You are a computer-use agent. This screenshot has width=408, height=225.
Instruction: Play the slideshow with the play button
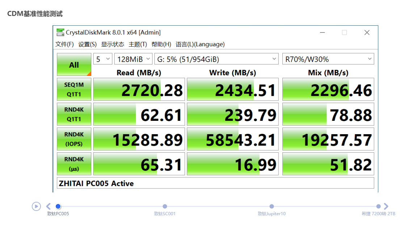(37, 207)
